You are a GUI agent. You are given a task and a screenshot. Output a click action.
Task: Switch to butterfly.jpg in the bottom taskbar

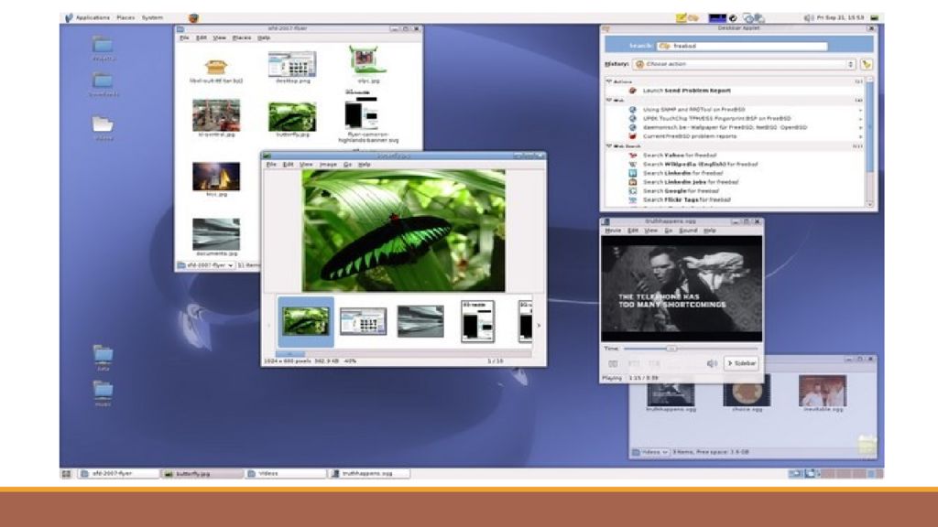pos(203,473)
